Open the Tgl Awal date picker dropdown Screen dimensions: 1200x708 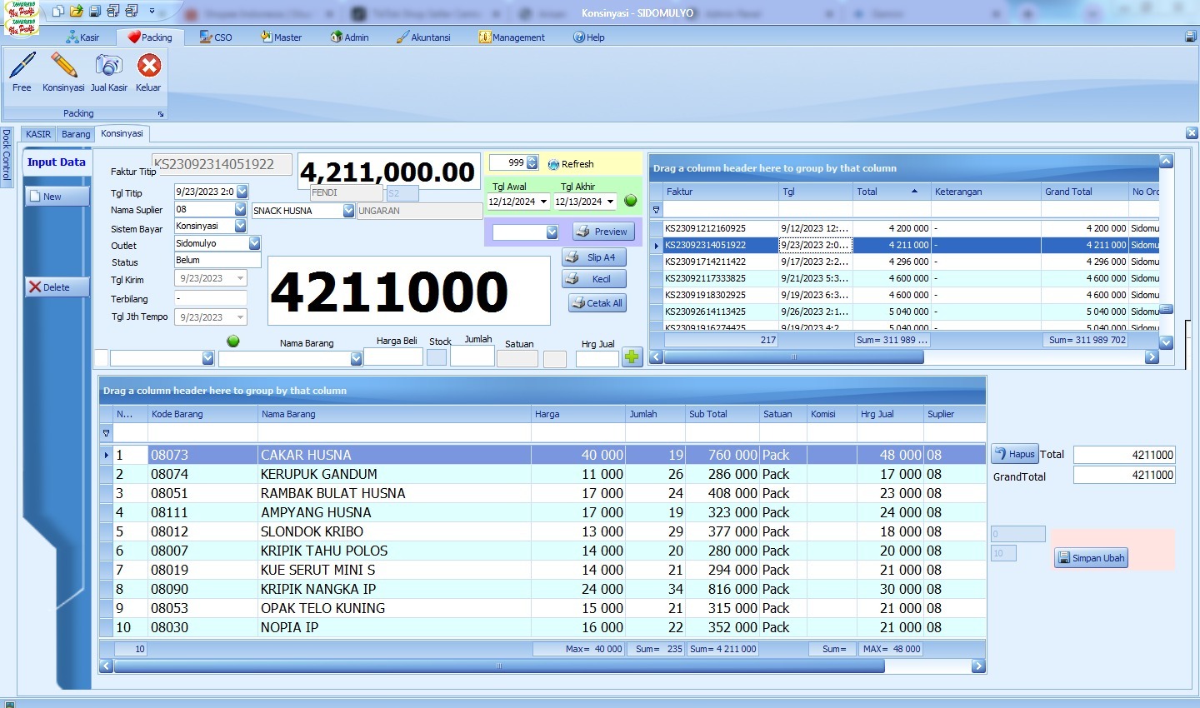(543, 202)
